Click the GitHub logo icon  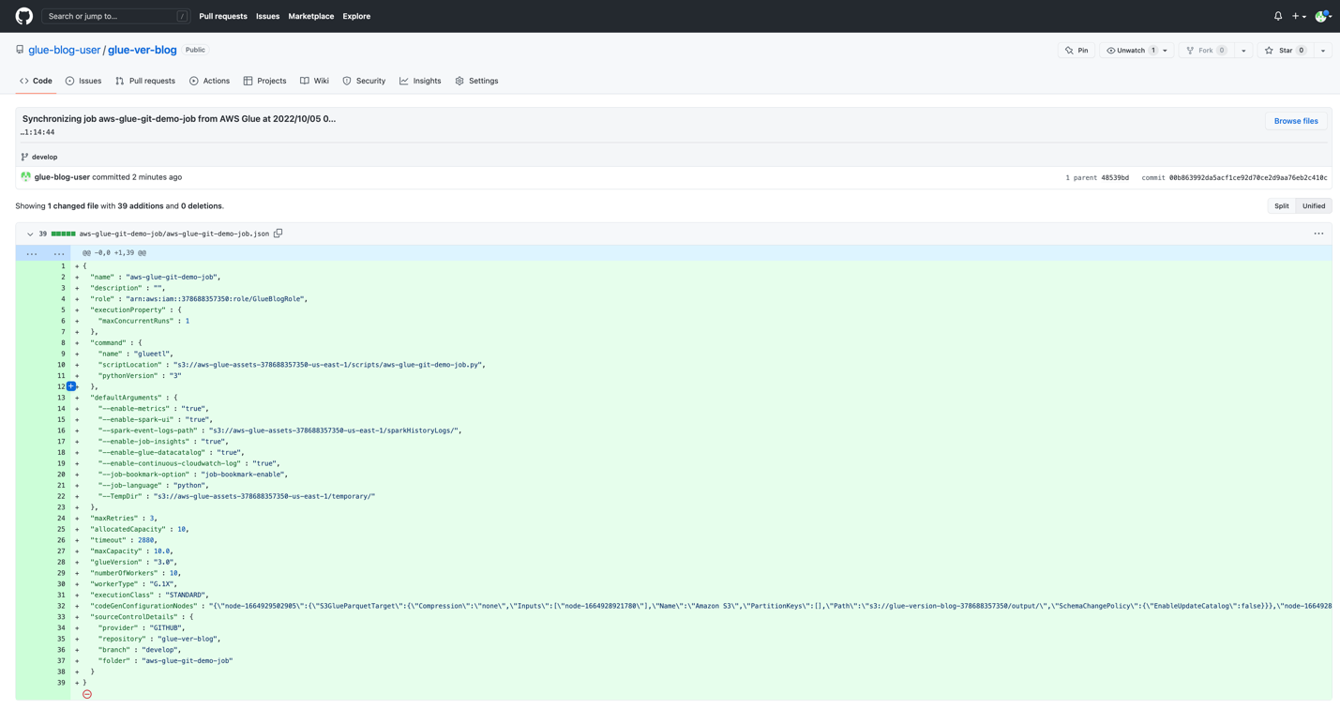[x=24, y=16]
